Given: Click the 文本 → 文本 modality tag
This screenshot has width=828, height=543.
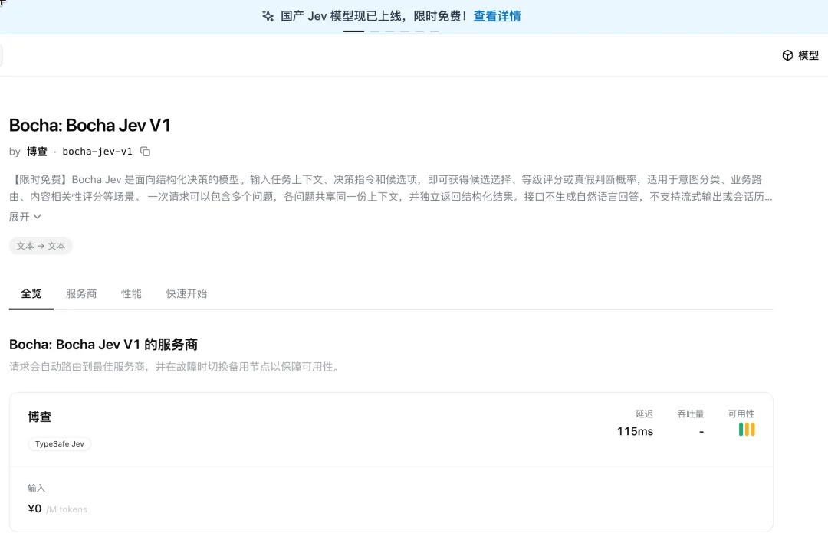Looking at the screenshot, I should point(41,246).
